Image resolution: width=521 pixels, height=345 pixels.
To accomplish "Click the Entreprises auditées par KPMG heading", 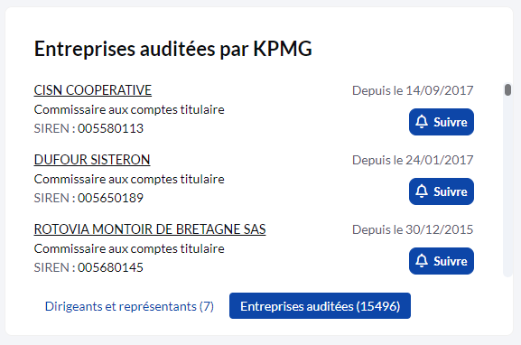I will tap(173, 49).
